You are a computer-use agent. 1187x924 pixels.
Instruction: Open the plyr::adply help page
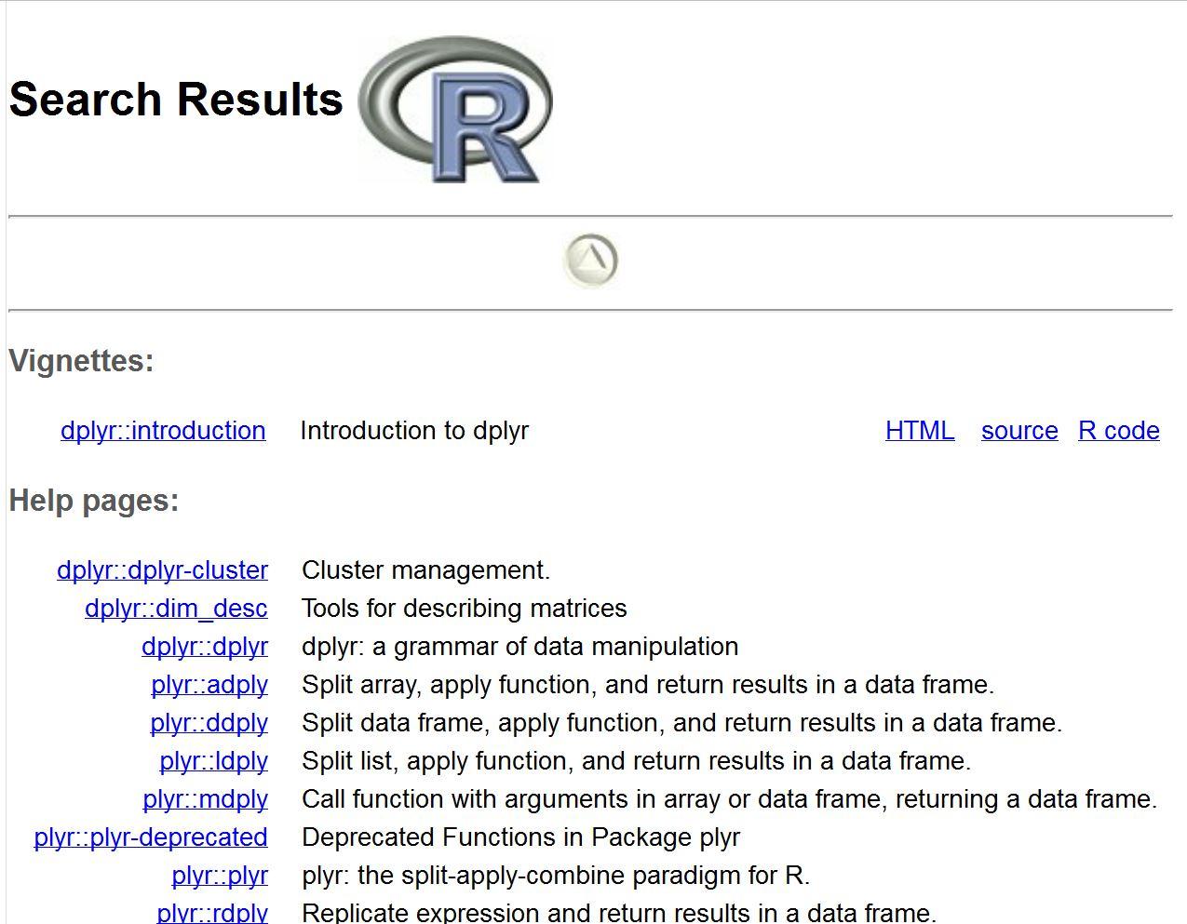tap(209, 685)
